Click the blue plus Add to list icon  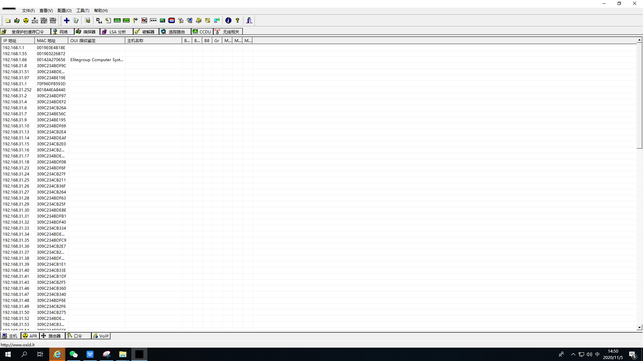point(67,21)
